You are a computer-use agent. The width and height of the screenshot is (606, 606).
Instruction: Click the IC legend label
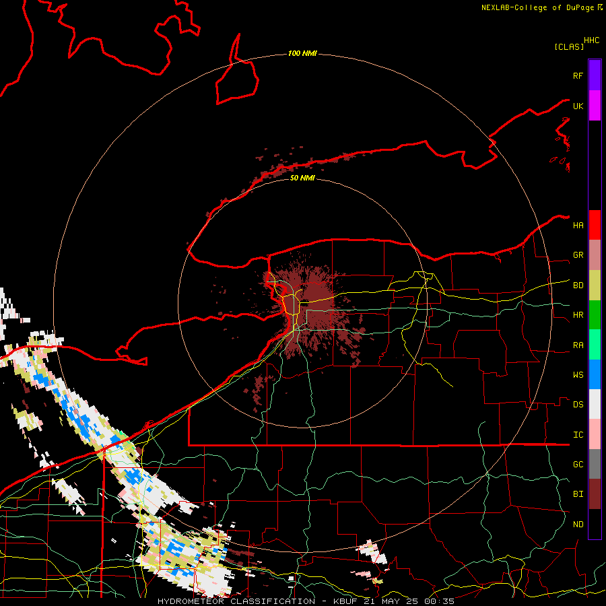578,435
